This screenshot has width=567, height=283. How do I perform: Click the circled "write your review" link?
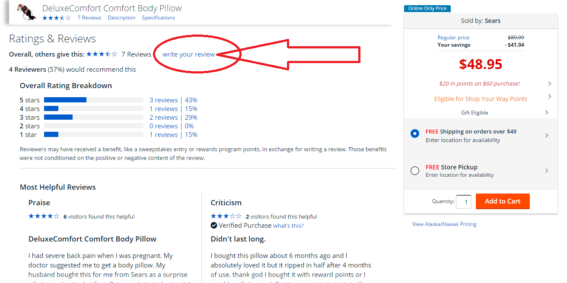[189, 54]
